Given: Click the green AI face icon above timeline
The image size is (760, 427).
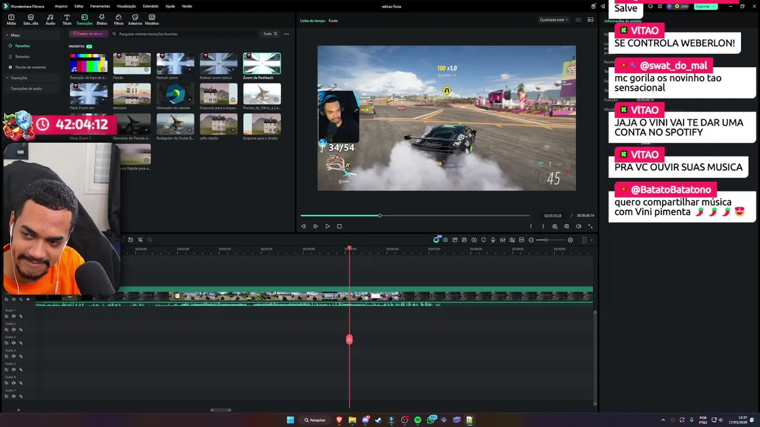Looking at the screenshot, I should coord(436,240).
